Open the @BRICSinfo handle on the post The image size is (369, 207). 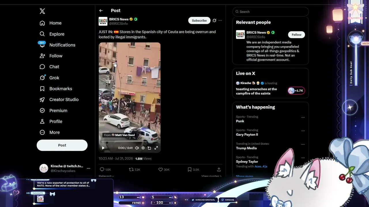pos(118,24)
